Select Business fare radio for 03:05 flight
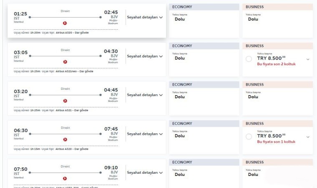317x188 pixels. click(x=249, y=59)
